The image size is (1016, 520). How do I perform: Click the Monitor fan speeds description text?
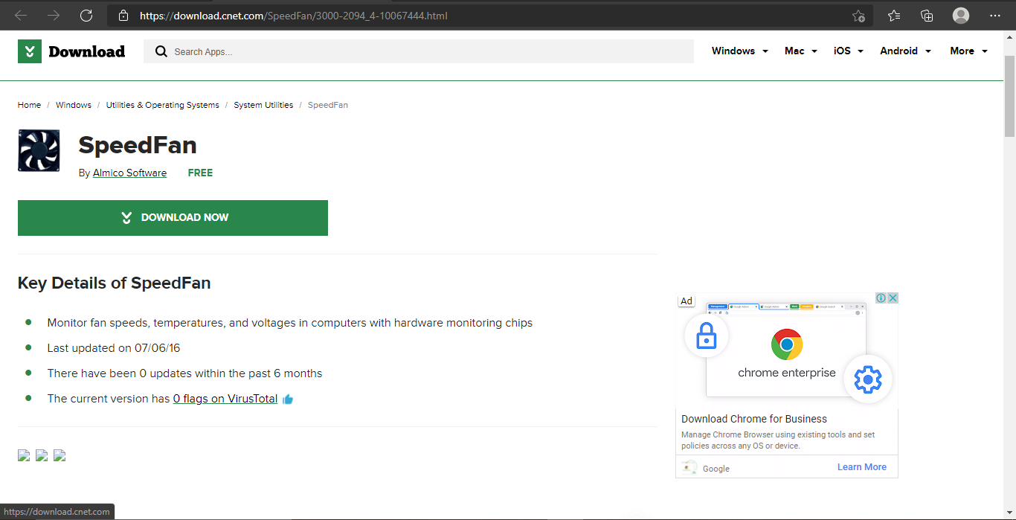[x=290, y=323]
